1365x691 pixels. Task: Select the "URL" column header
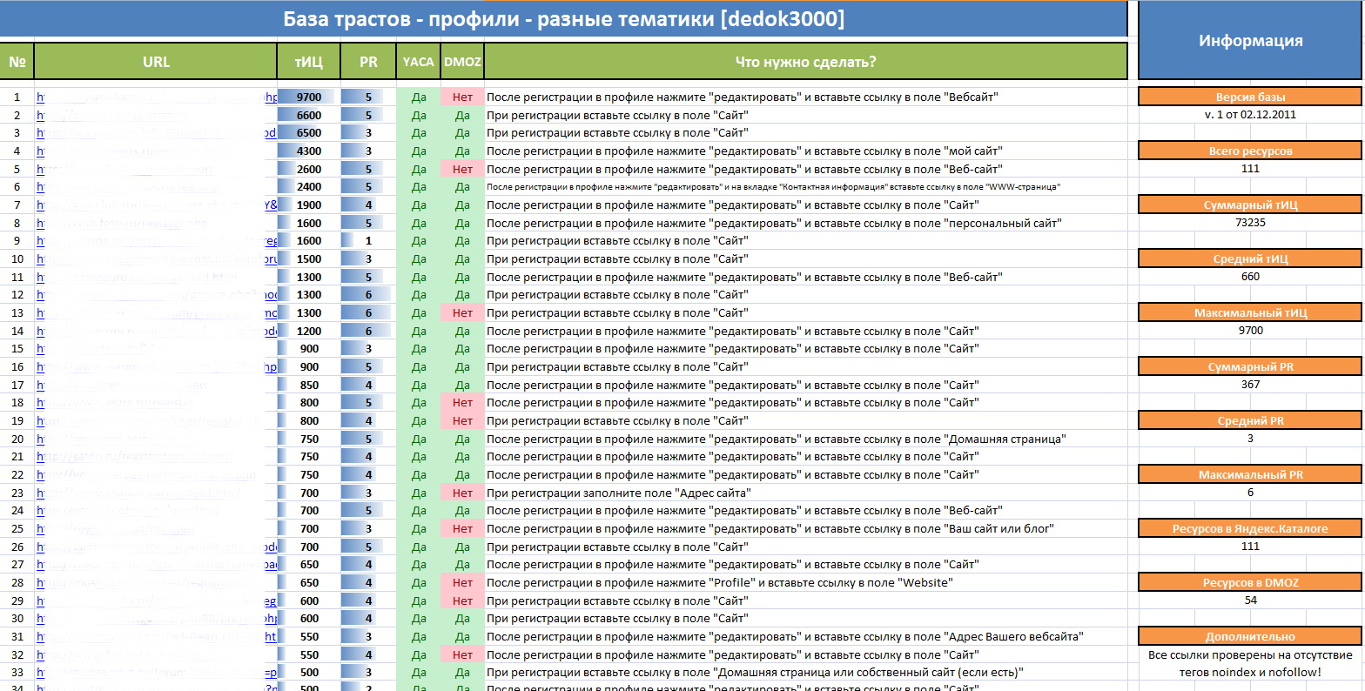pyautogui.click(x=156, y=62)
